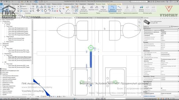Open the view tabs overflow dropdown arrow
This screenshot has height=100, width=179.
pyautogui.click(x=142, y=18)
